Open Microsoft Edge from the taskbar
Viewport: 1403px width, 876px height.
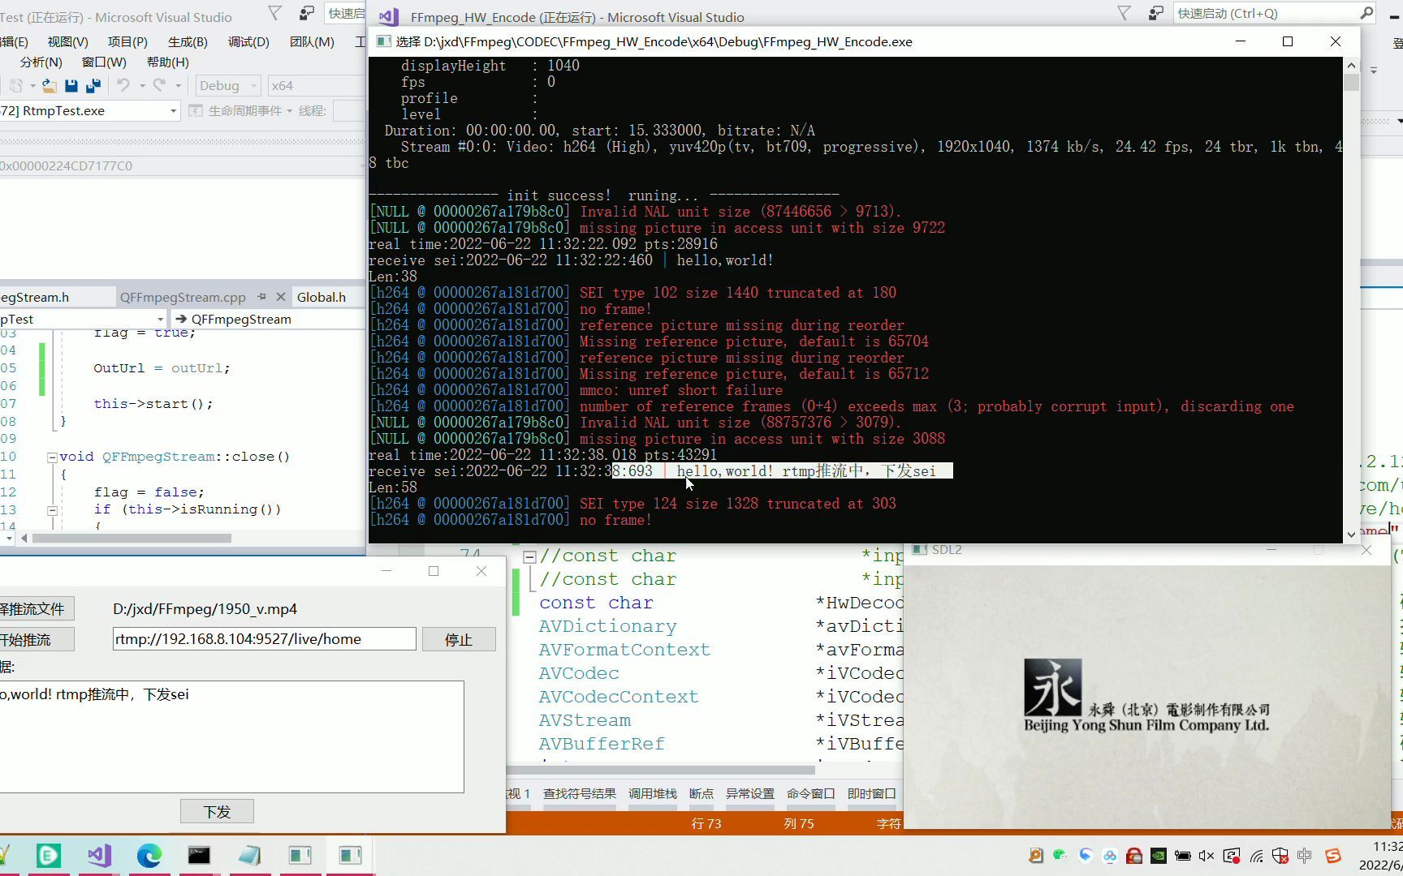(x=149, y=855)
